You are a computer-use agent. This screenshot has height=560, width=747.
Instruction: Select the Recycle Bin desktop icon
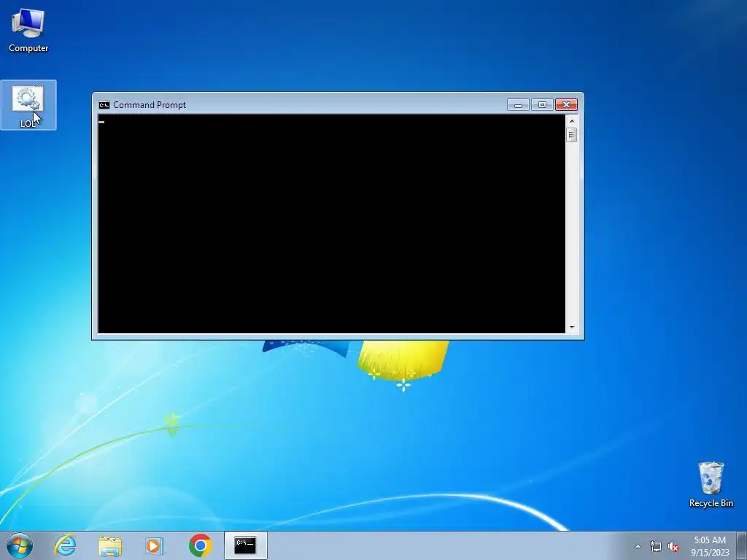[711, 484]
